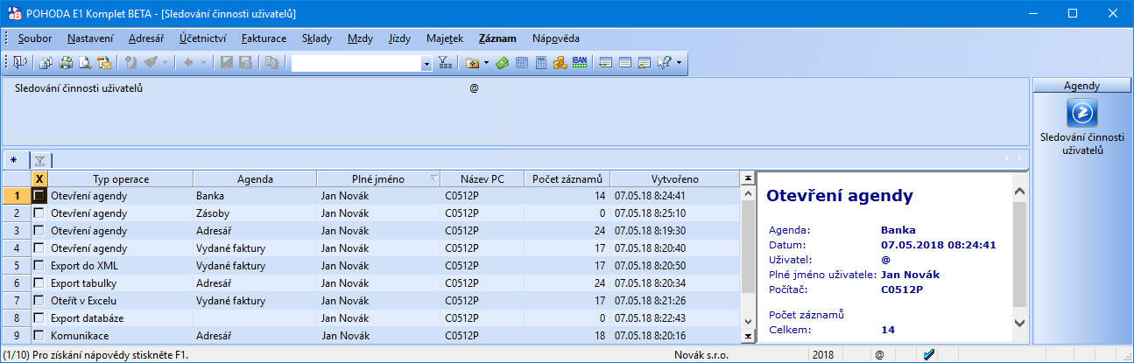
Task: Sort by Vytvořeno column header
Action: pos(673,178)
